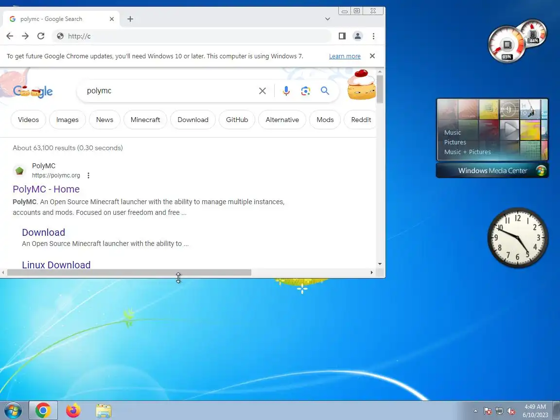
Task: Select the Reddit filter chip
Action: point(360,120)
